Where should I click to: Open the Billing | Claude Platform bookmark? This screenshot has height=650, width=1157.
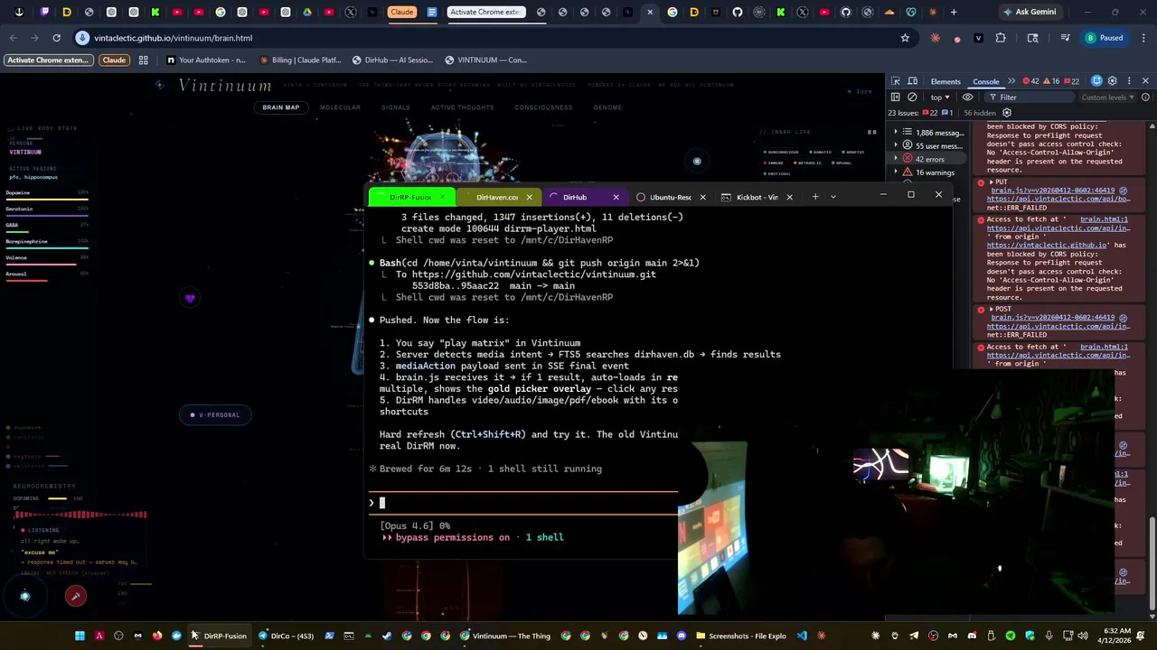point(300,60)
